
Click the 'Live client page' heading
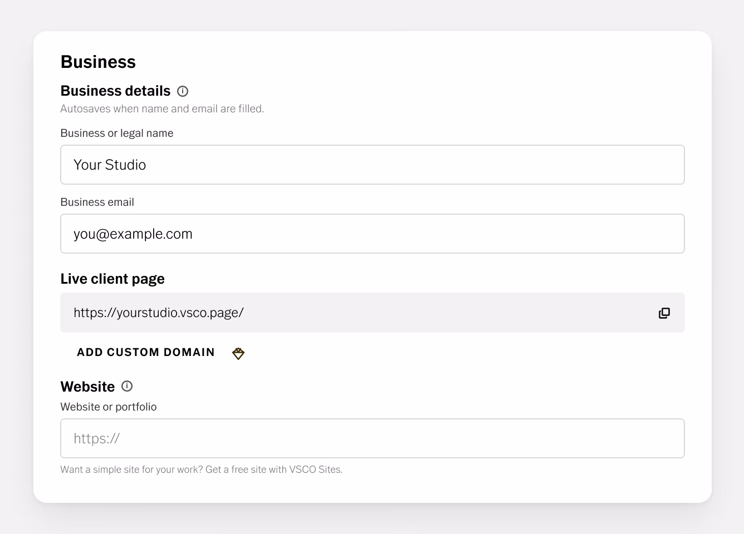[112, 279]
